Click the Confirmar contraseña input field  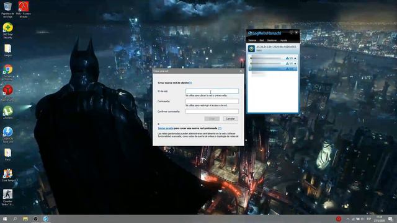click(212, 111)
